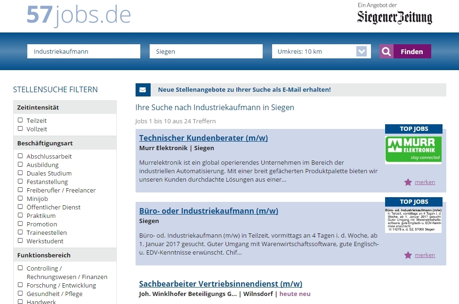This screenshot has height=304, width=459.
Task: Enable Controlling / Rechnungswesen / Finanzen filter
Action: pos(20,268)
